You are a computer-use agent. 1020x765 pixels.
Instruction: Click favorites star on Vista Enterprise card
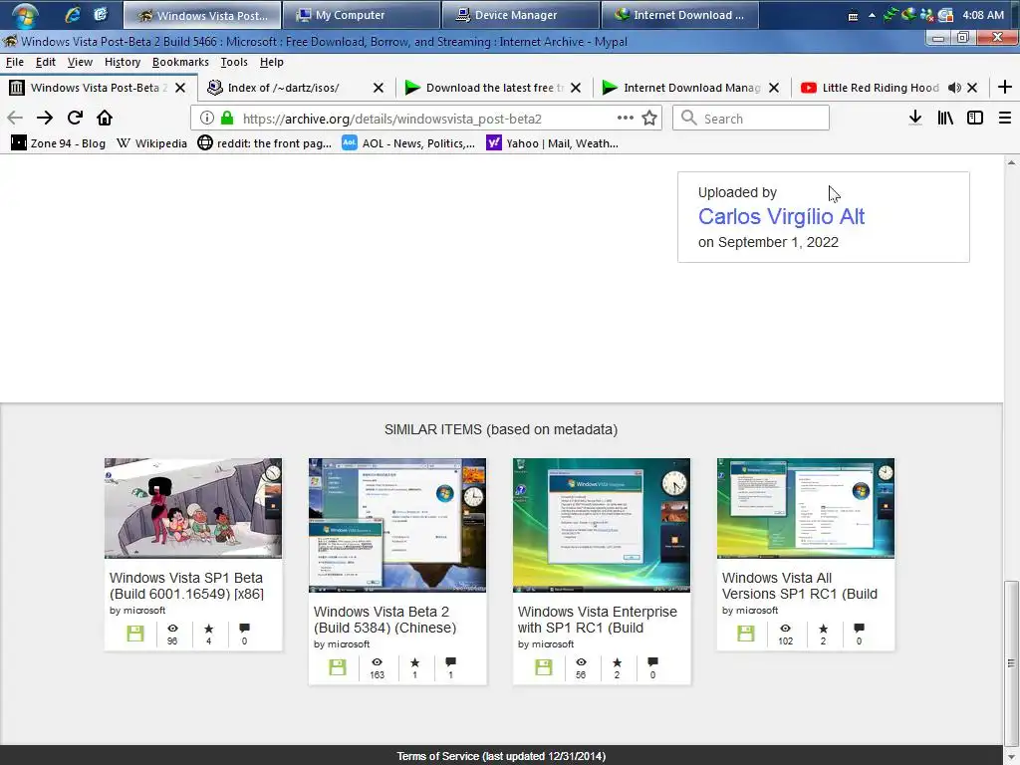click(x=617, y=662)
